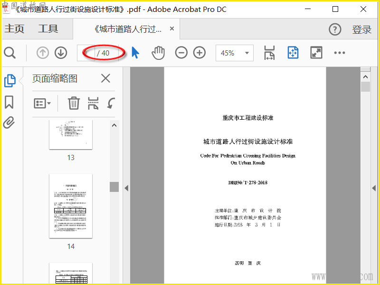Select the 《城市道路人行过... document tab
This screenshot has height=285, width=380.
(x=127, y=29)
